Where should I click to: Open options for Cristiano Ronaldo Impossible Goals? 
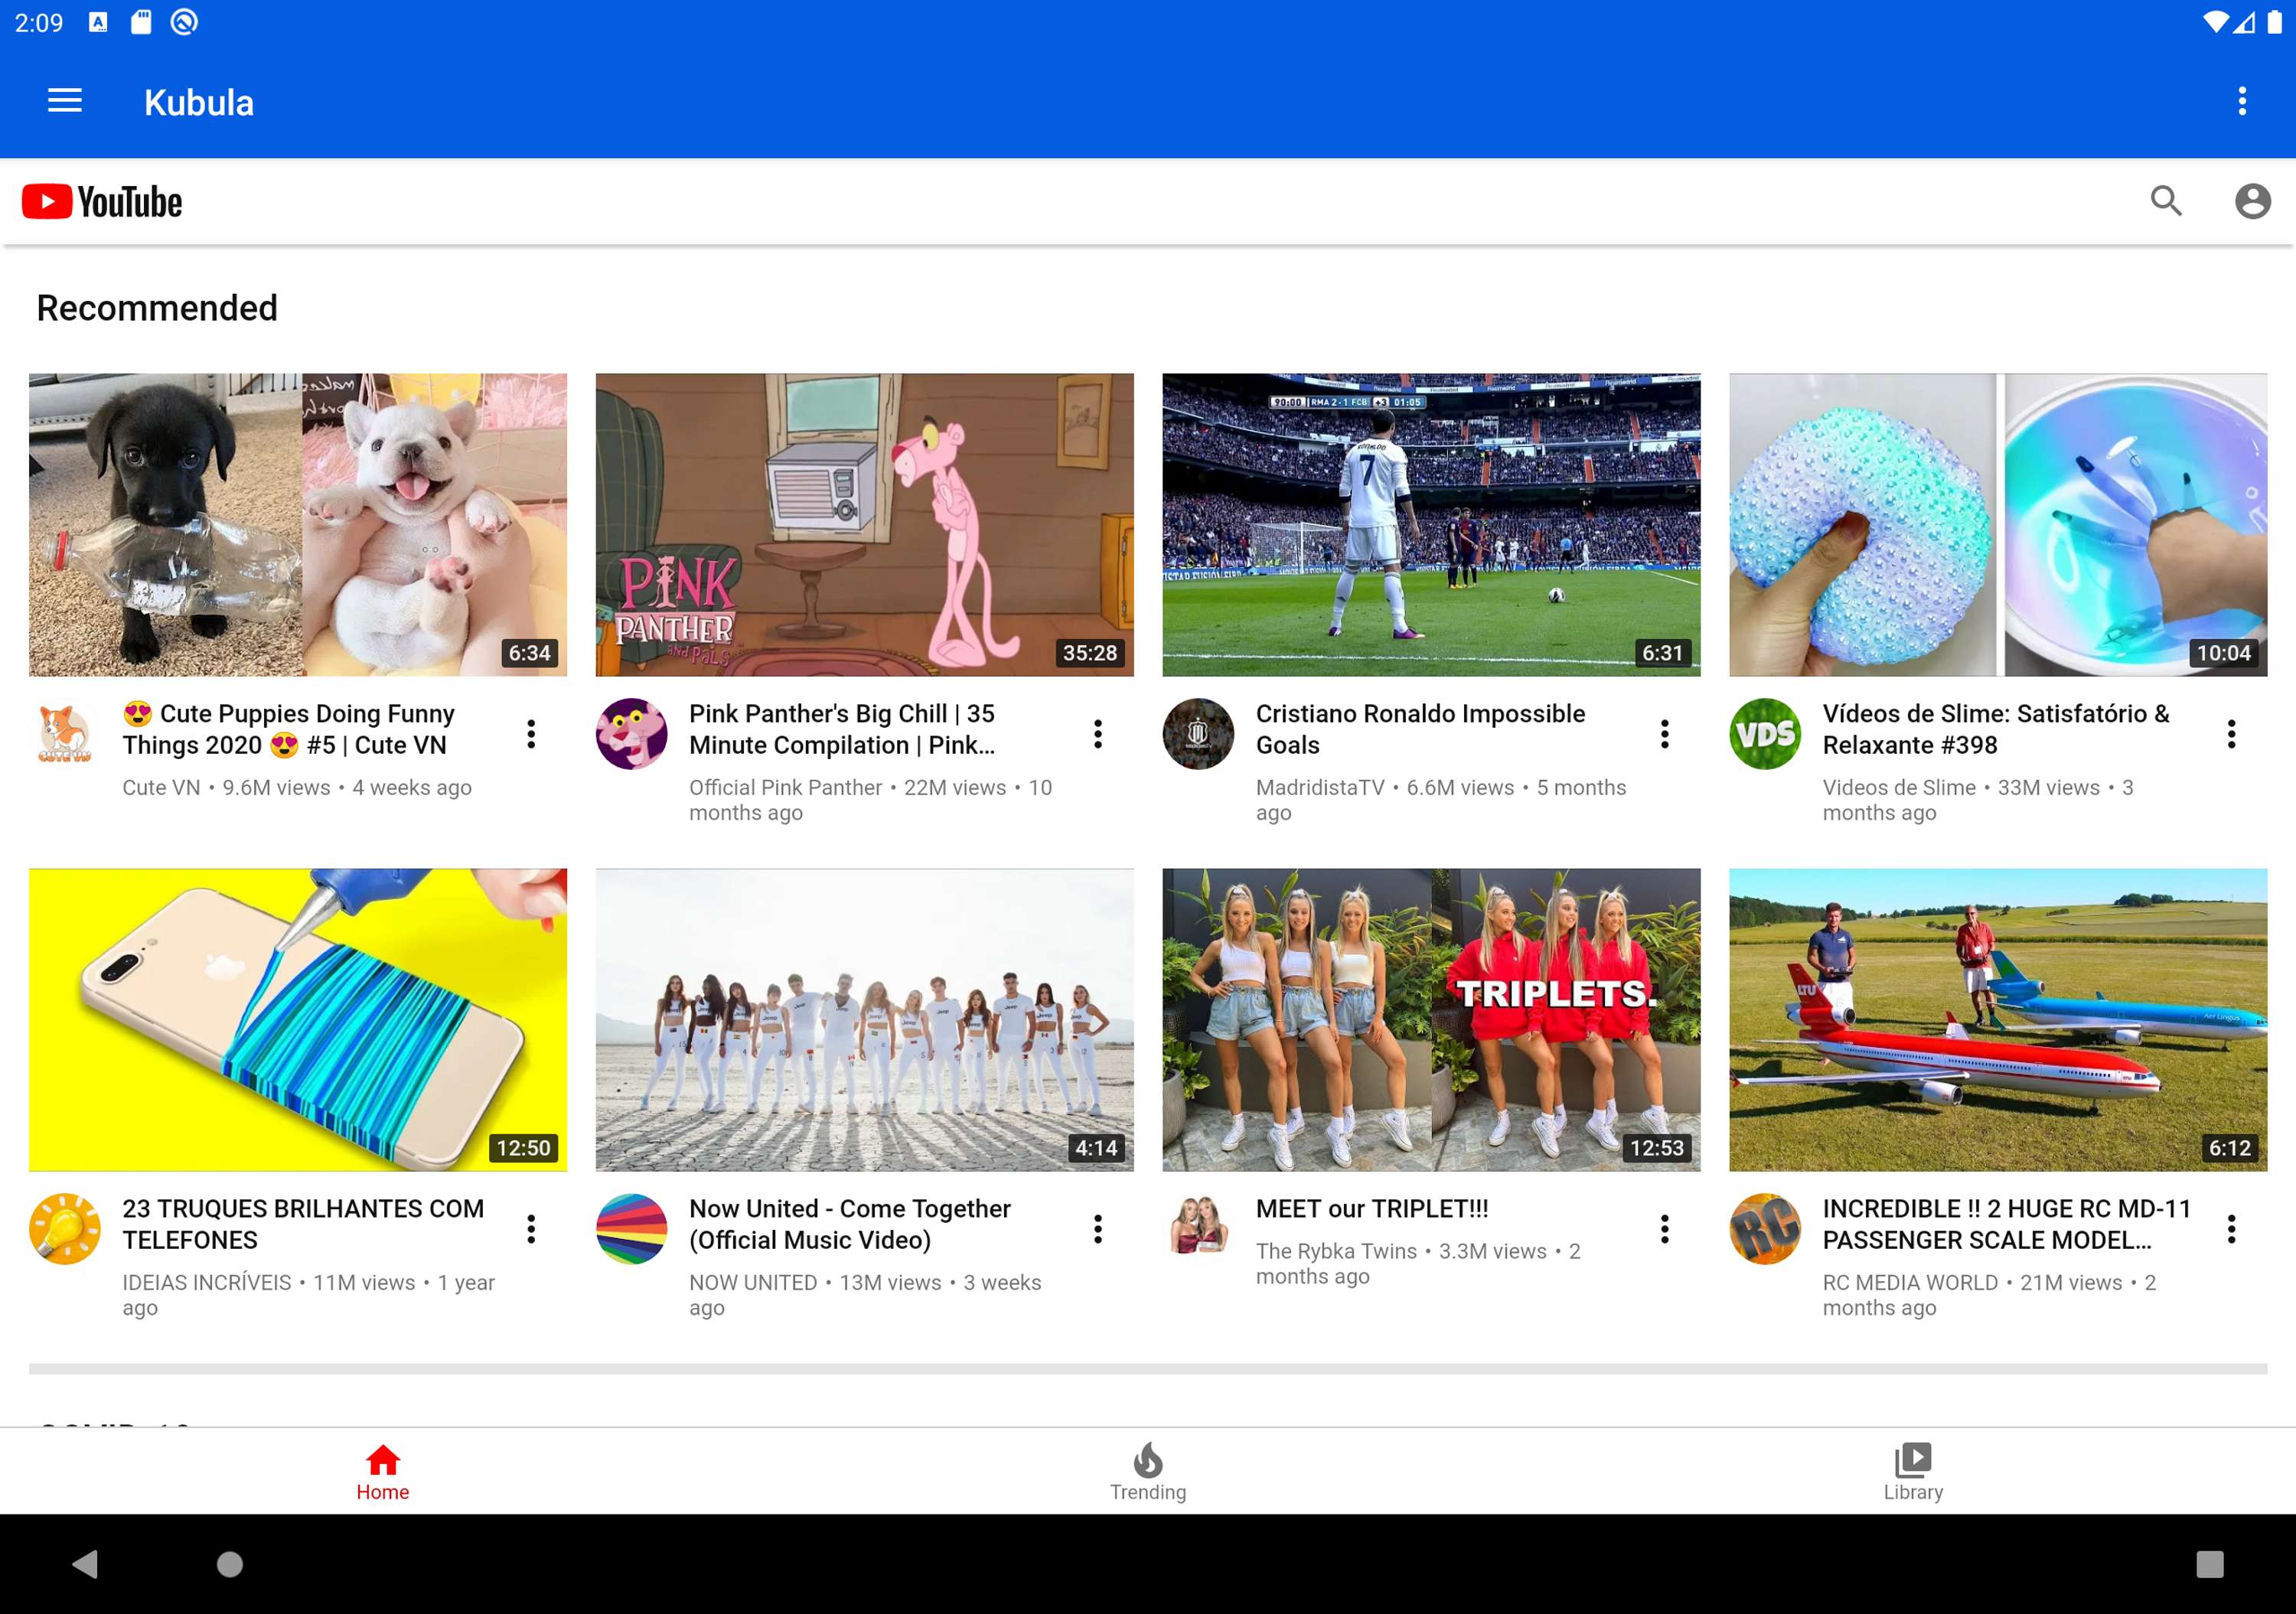click(1665, 734)
